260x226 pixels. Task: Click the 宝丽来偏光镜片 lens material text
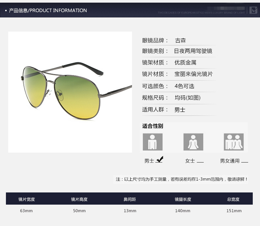pyautogui.click(x=194, y=74)
